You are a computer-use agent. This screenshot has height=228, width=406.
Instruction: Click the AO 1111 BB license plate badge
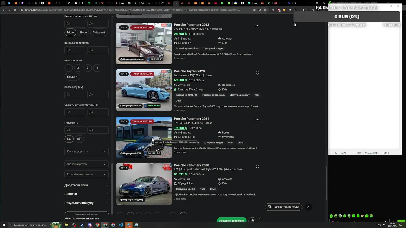(x=152, y=153)
